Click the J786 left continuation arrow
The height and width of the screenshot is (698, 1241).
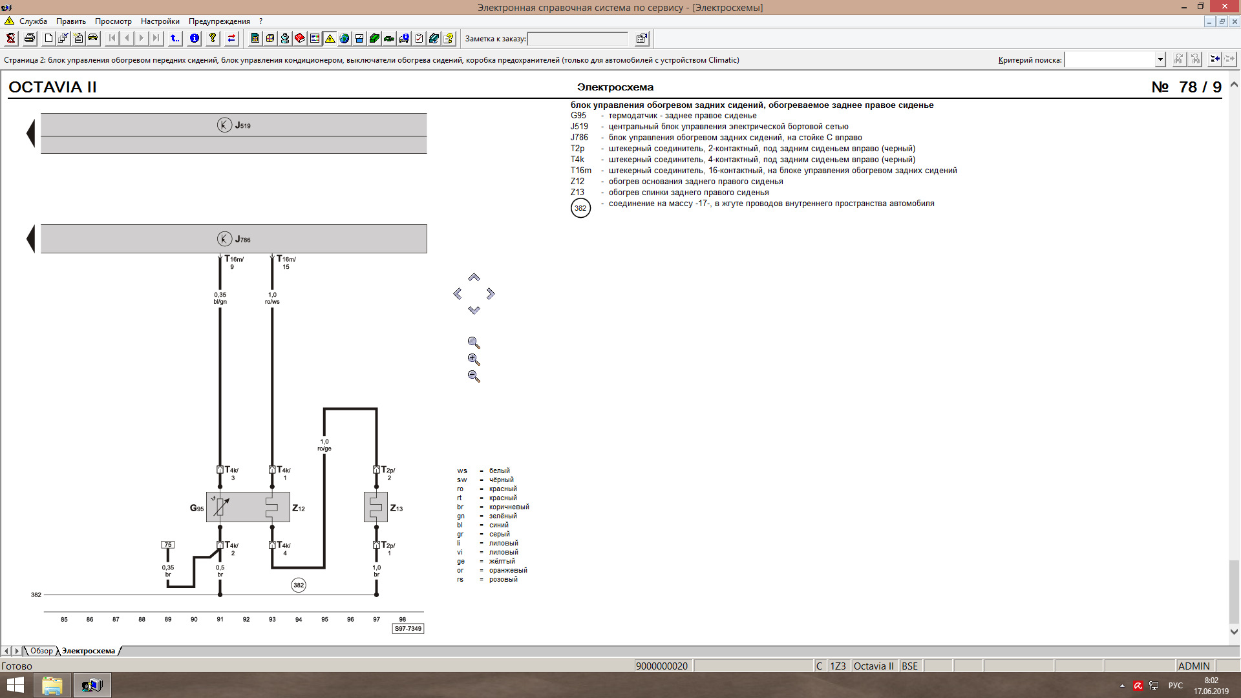point(30,238)
